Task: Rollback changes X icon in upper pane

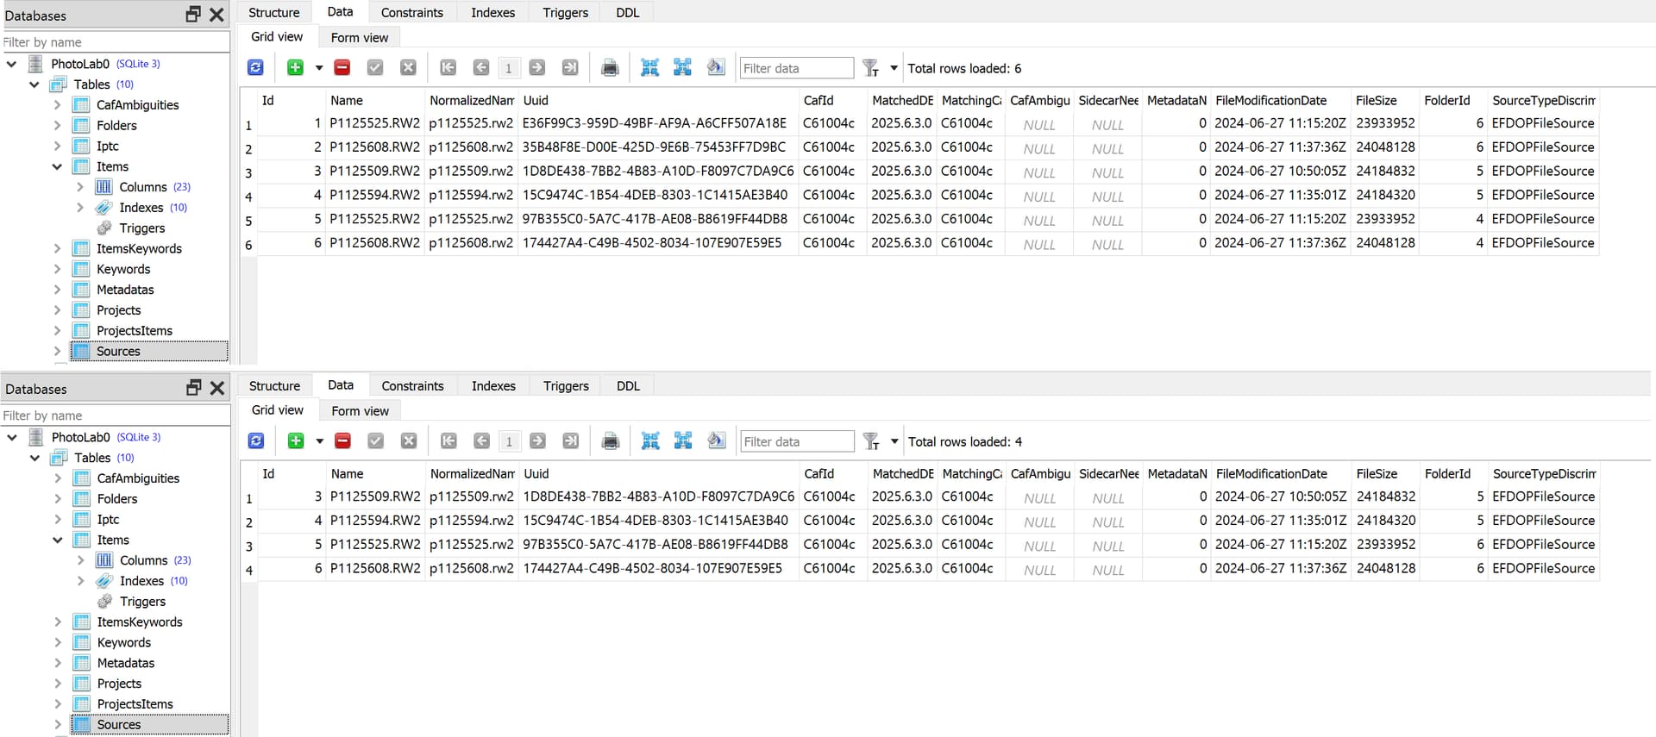Action: point(409,68)
